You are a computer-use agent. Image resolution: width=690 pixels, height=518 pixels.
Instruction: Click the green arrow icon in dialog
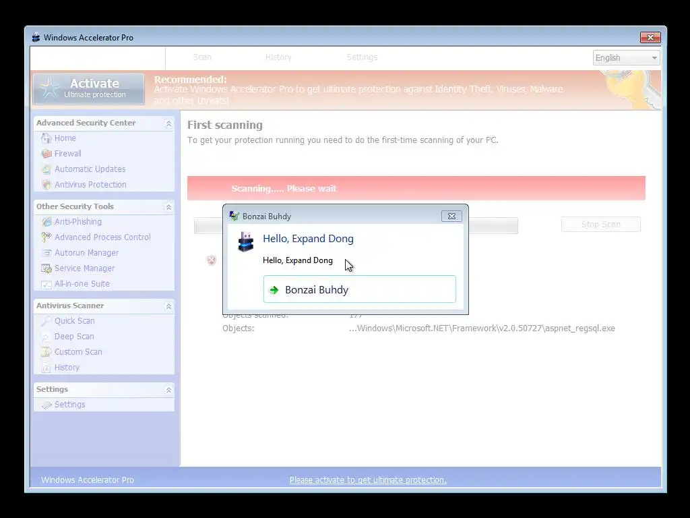274,290
